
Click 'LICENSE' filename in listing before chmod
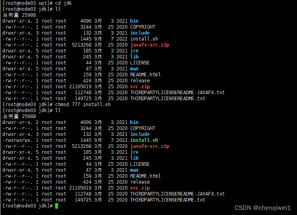[140, 63]
